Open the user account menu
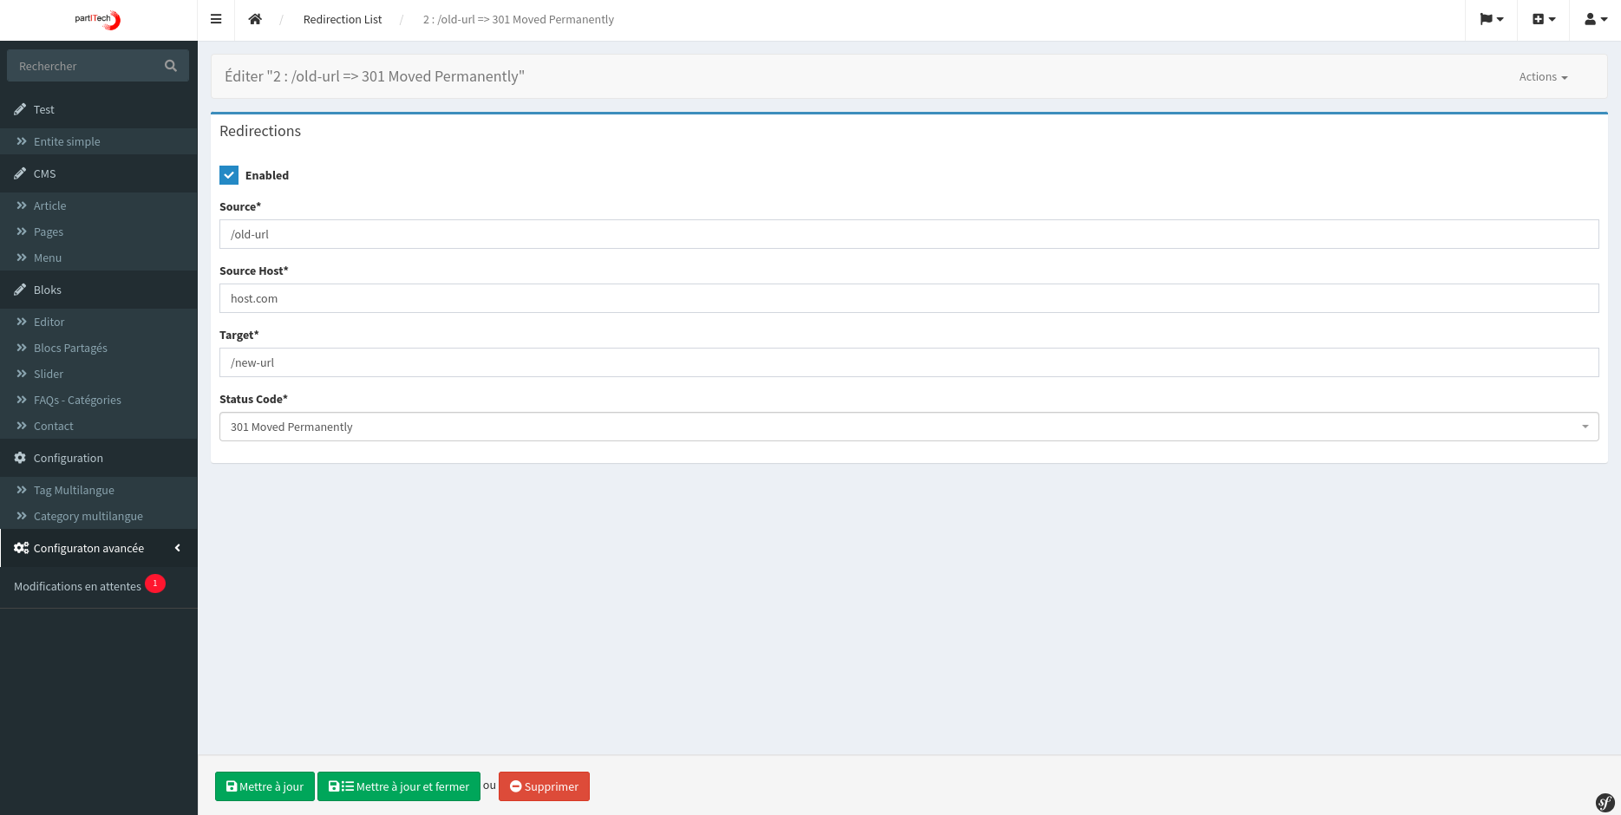Screen dimensions: 1621x815 point(1595,18)
